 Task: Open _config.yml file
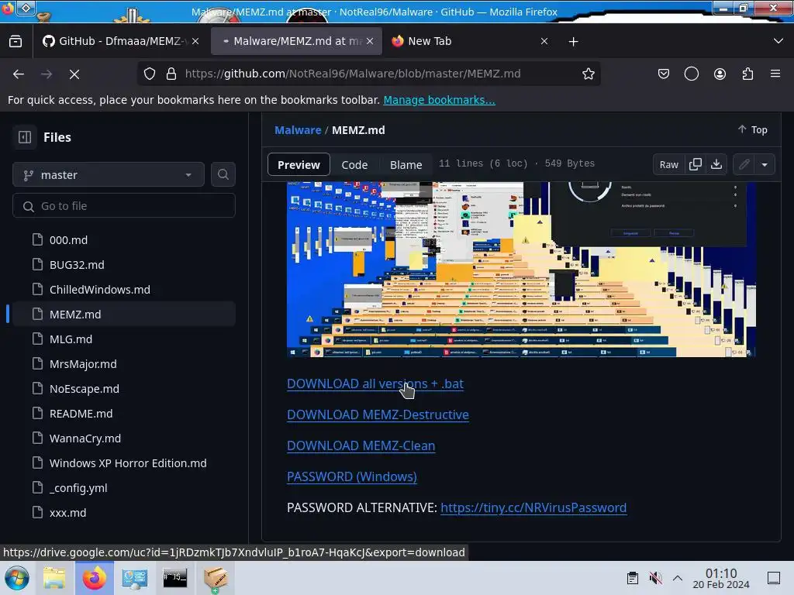(124, 488)
